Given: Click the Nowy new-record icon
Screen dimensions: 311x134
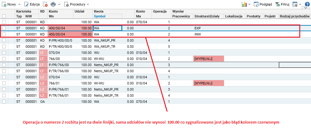Looking at the screenshot, I should (4, 4).
